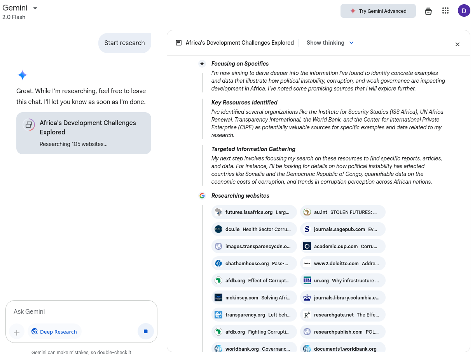The image size is (475, 360).
Task: Click the document icon beside research title
Action: click(x=179, y=43)
